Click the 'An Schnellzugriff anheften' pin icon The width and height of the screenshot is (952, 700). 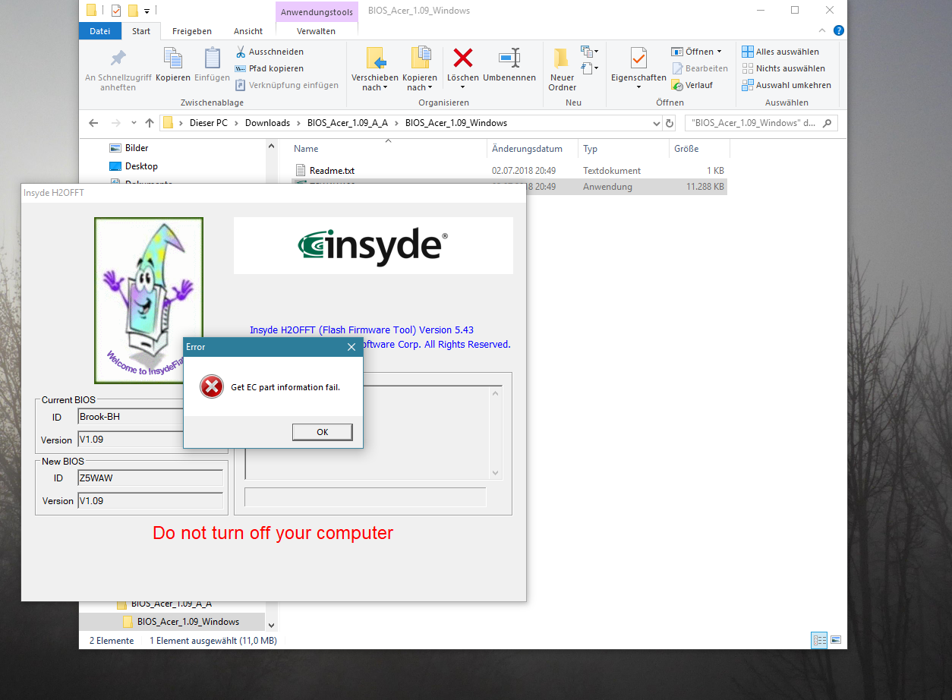pos(118,58)
